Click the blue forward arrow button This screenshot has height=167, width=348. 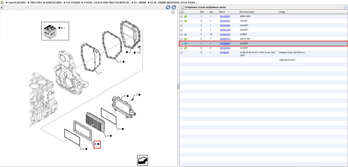[174, 7]
